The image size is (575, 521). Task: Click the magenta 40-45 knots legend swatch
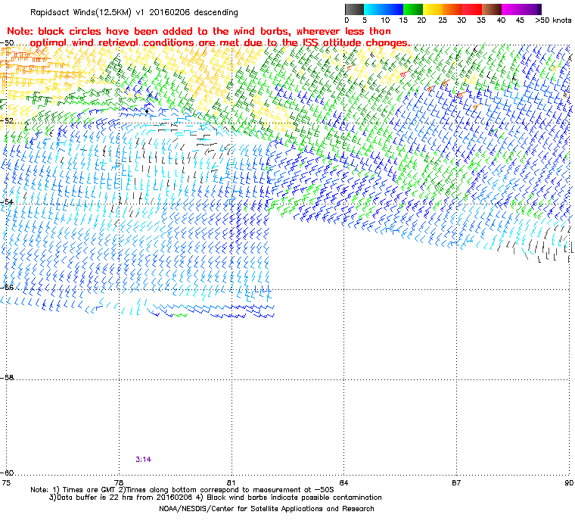click(x=511, y=9)
